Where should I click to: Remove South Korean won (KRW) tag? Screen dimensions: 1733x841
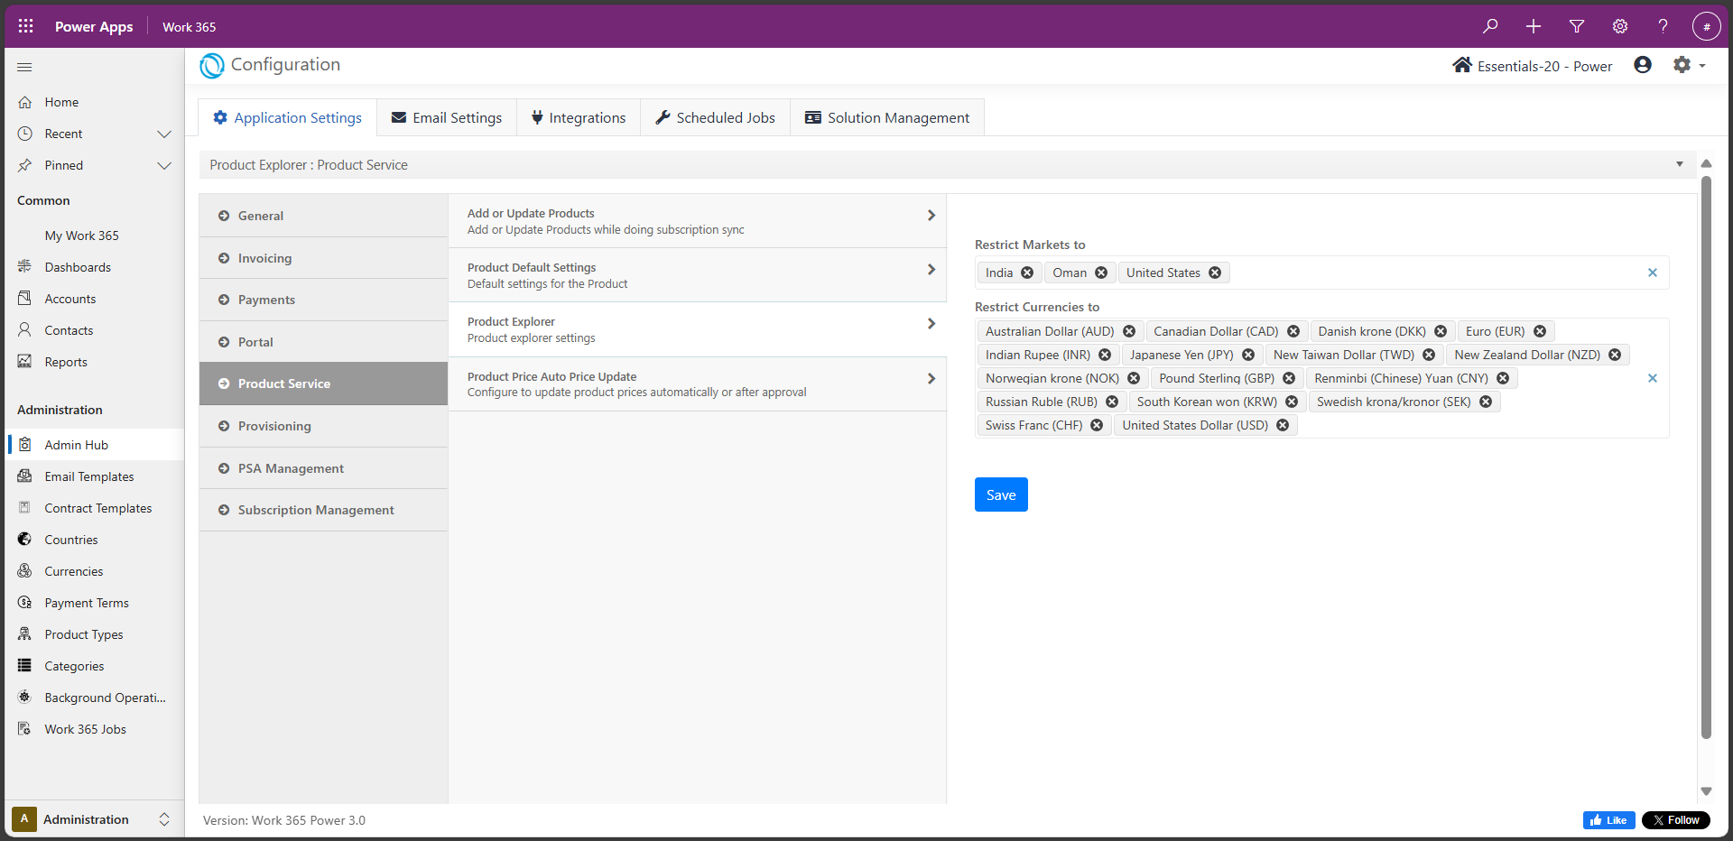click(1292, 402)
